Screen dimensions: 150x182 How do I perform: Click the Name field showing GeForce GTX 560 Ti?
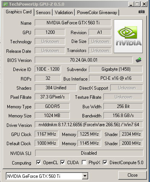pyautogui.click(x=73, y=23)
